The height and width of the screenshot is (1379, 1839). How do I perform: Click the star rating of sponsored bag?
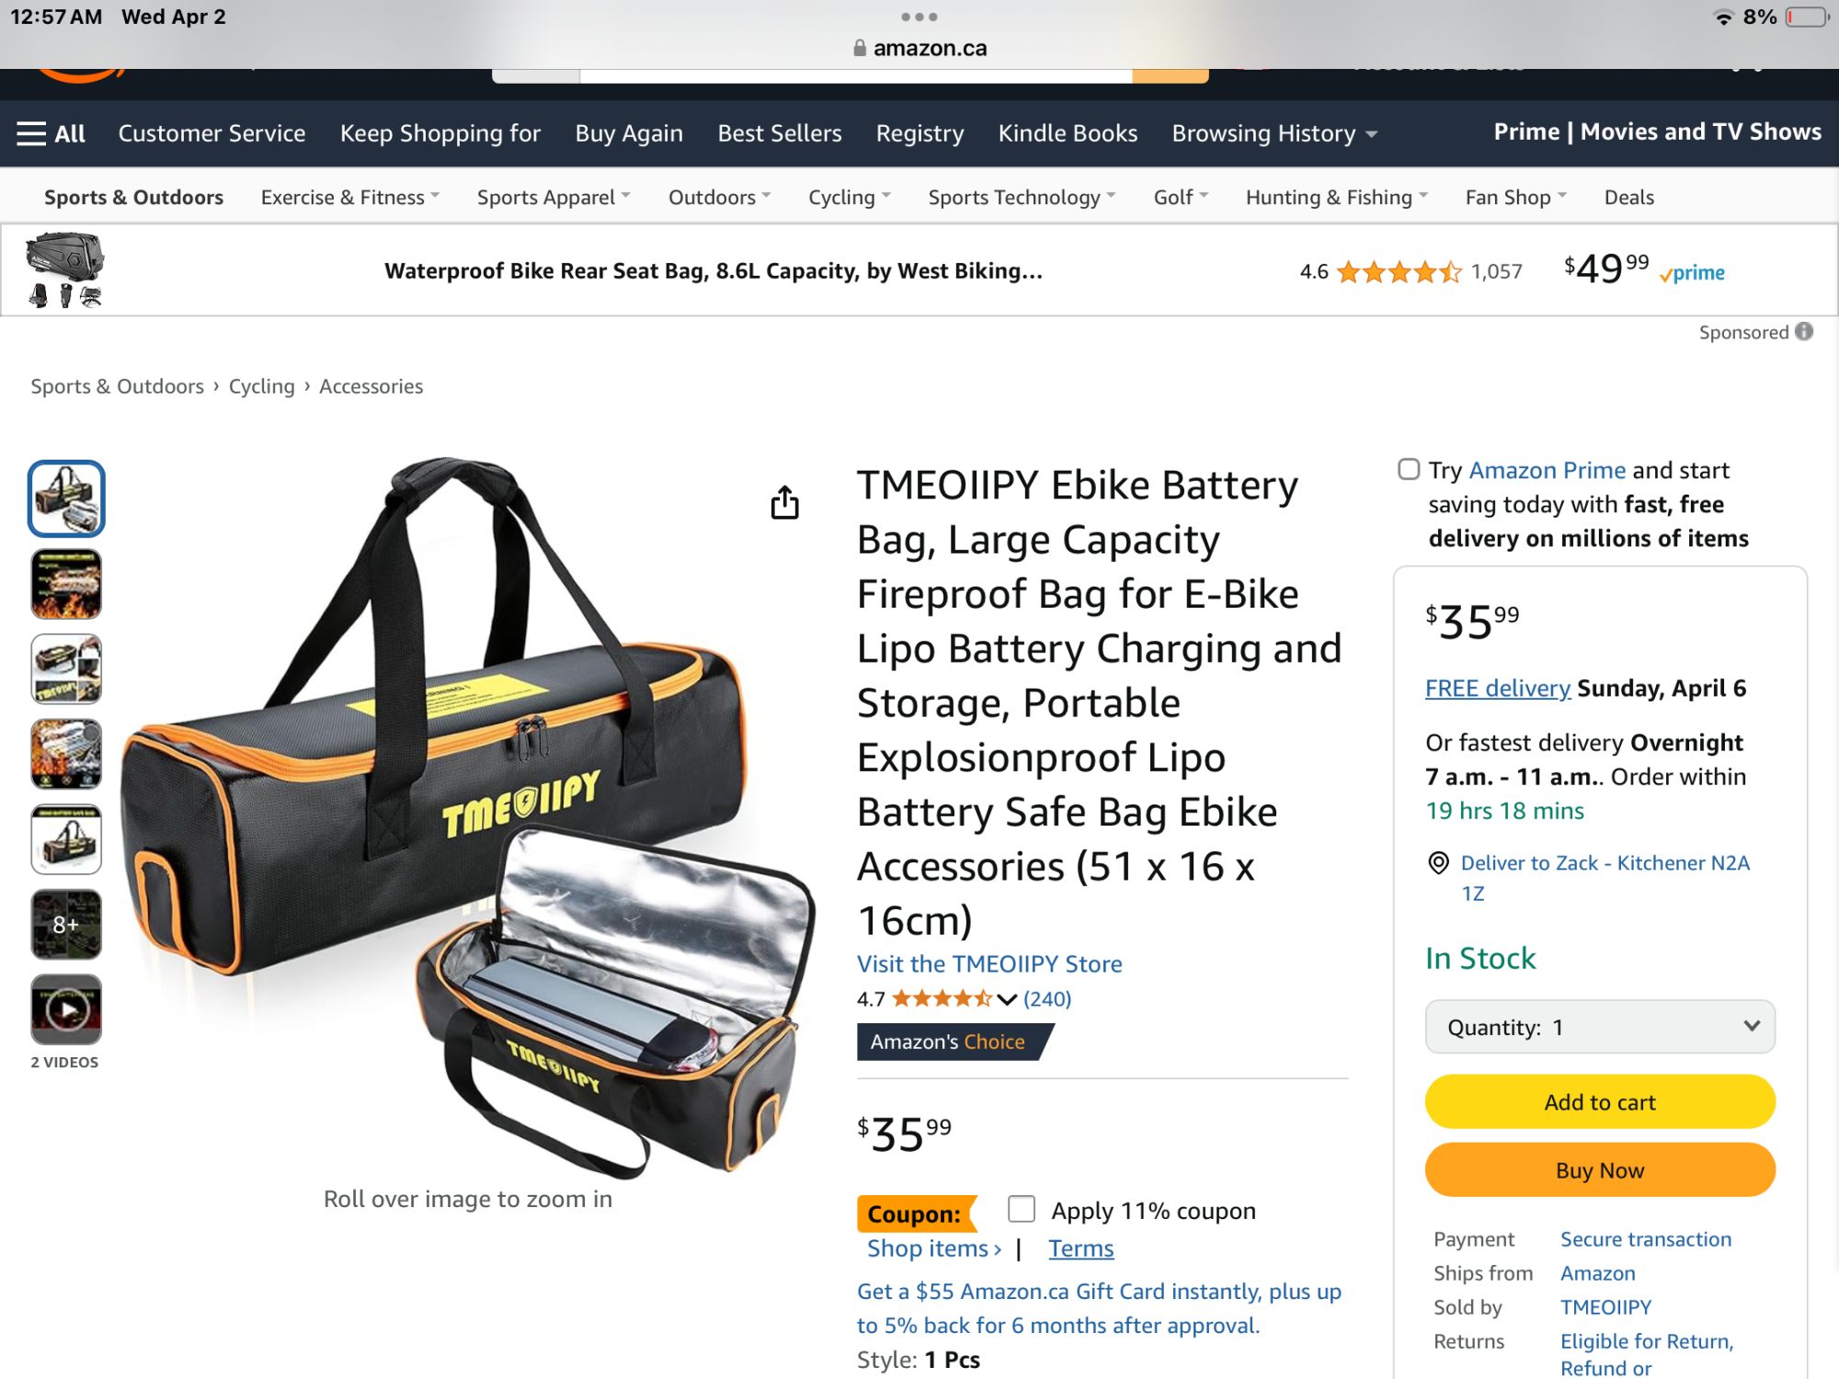1399,272
